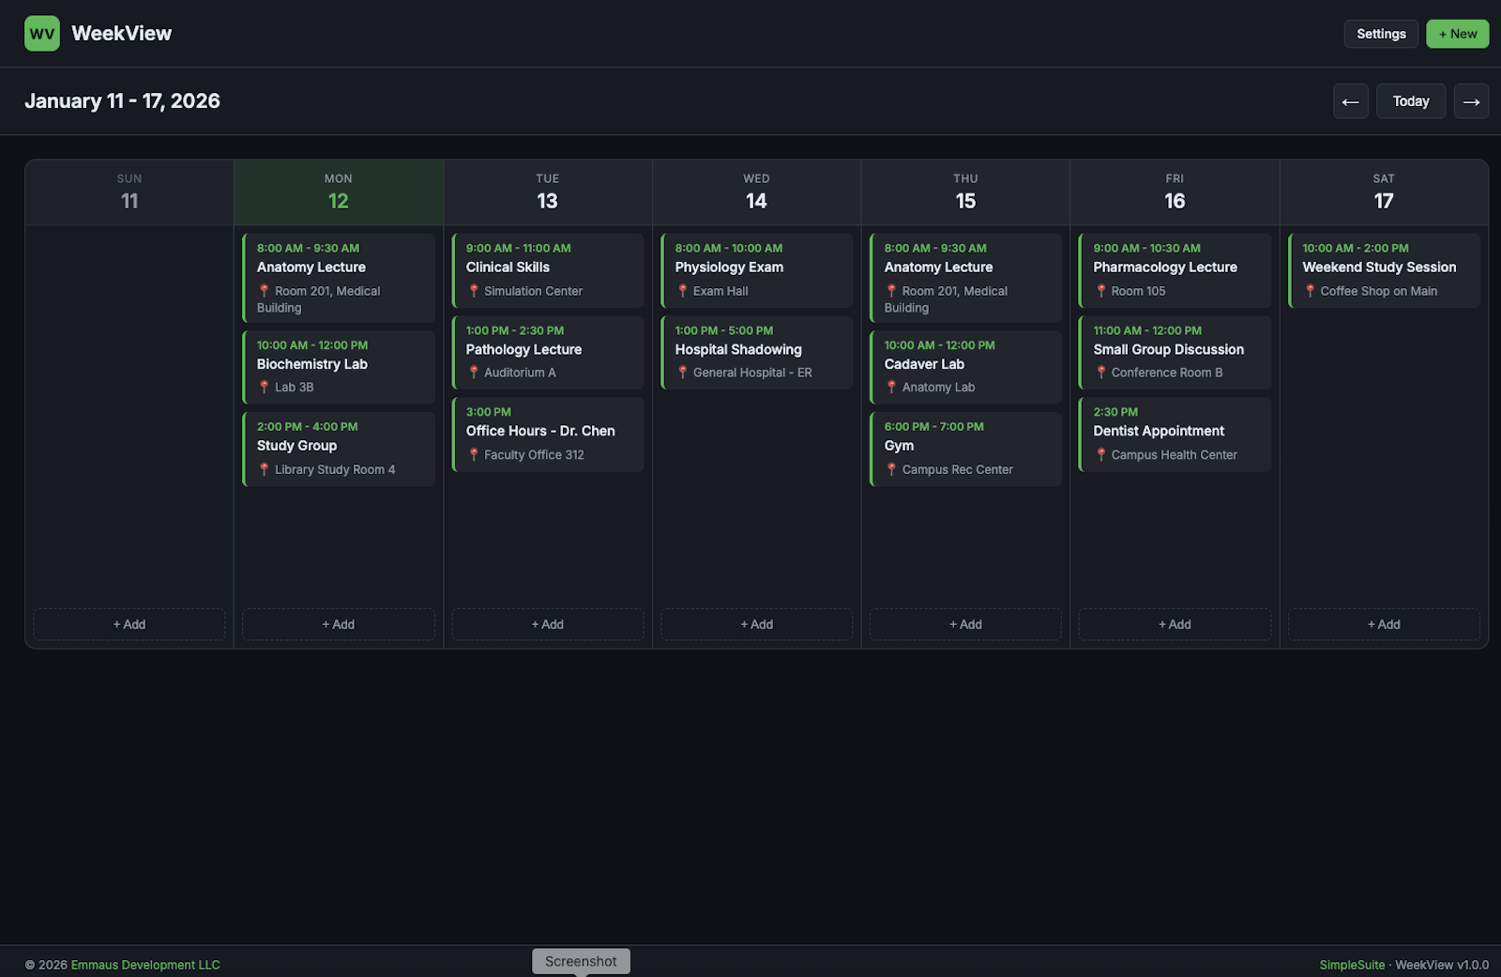Open the Biochemistry Lab event card
The height and width of the screenshot is (977, 1501).
pyautogui.click(x=338, y=366)
